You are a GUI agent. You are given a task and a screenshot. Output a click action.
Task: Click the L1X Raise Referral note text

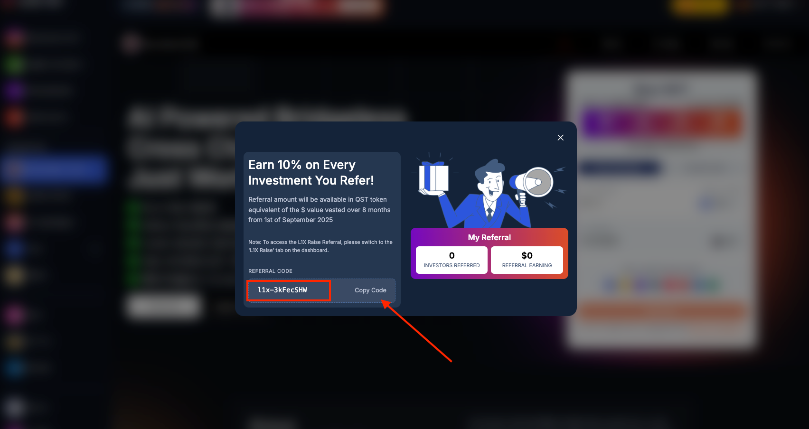(320, 246)
